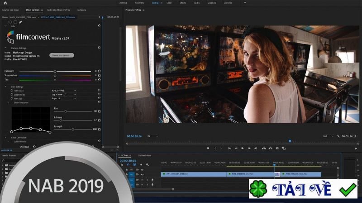Viewport: 362px width, 203px height.
Task: Reset the Exposure parameter
Action: pos(99,71)
